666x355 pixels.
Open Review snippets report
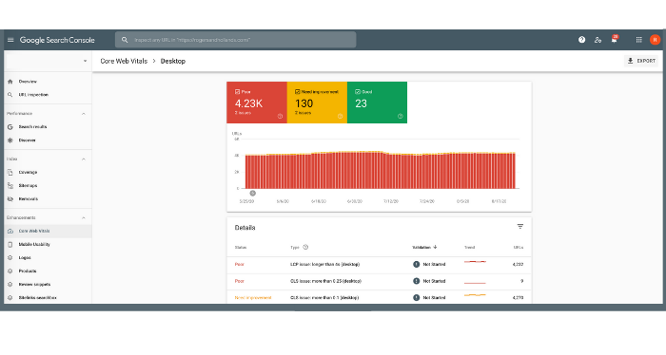pyautogui.click(x=34, y=284)
